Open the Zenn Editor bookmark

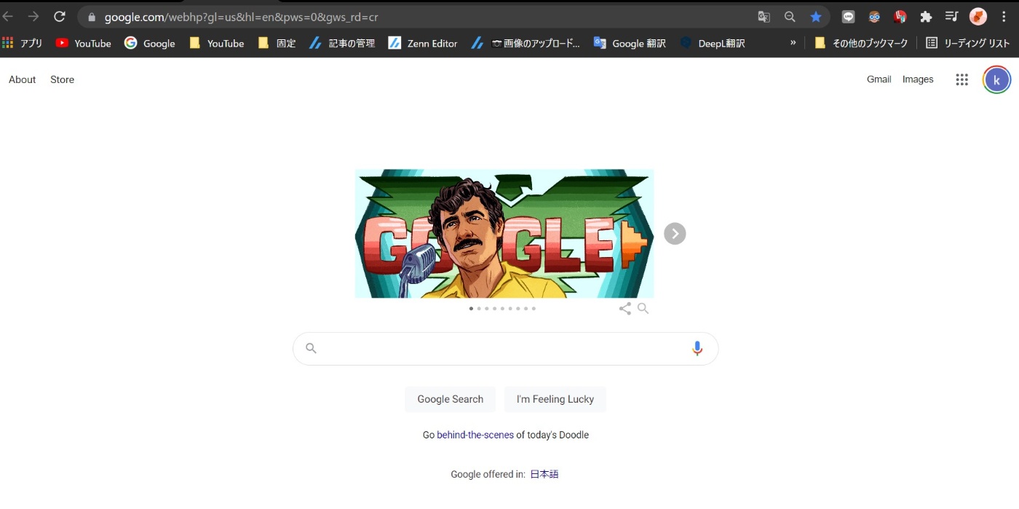click(x=423, y=43)
